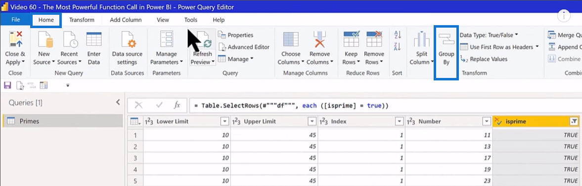
Task: Open isprime column filter dropdown
Action: 574,121
